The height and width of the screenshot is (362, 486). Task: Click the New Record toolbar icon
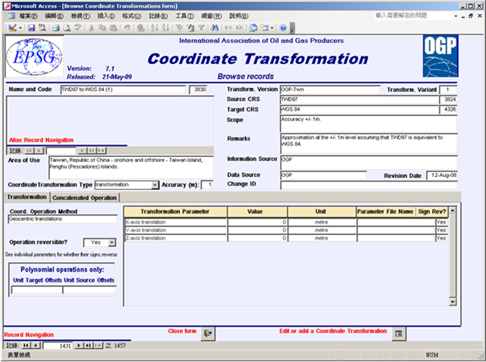tap(229, 28)
